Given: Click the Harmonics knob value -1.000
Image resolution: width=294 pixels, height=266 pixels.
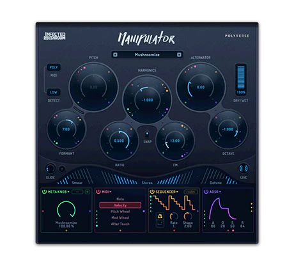Looking at the screenshot, I should (x=148, y=100).
